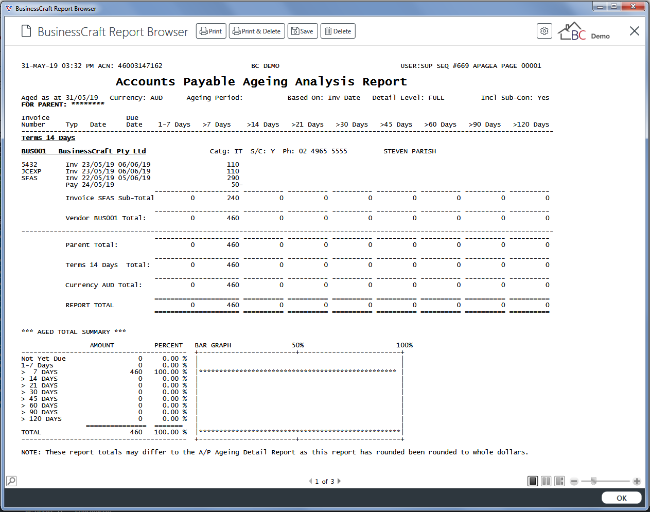Select the third page layout view icon

(559, 481)
